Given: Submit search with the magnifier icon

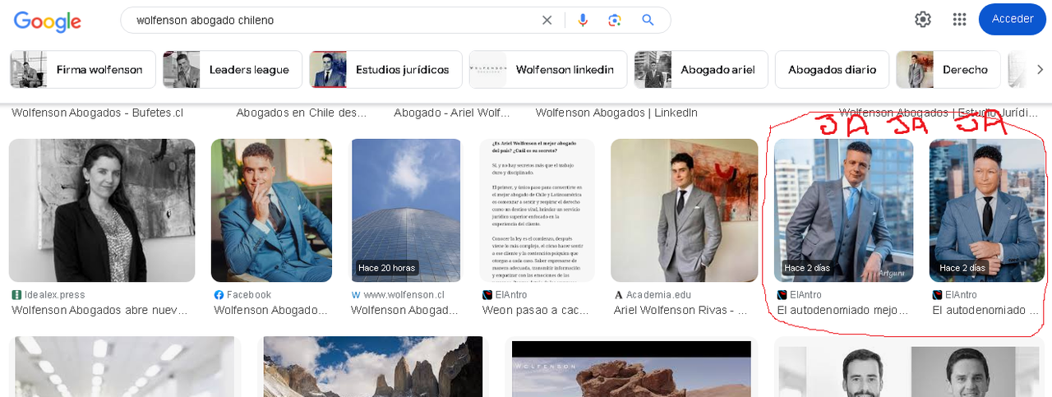Looking at the screenshot, I should 648,20.
